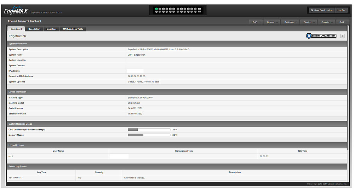This screenshot has height=192, width=354.
Task: Click the Software Version value v1.0.0.4664592
Action: point(135,114)
